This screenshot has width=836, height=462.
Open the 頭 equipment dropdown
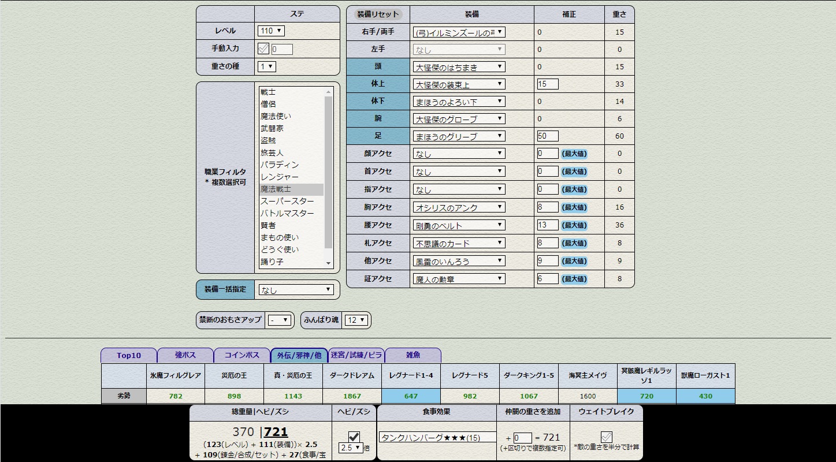coord(459,67)
